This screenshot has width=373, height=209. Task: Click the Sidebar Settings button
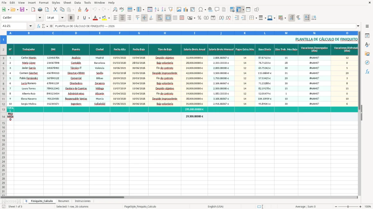(367, 26)
